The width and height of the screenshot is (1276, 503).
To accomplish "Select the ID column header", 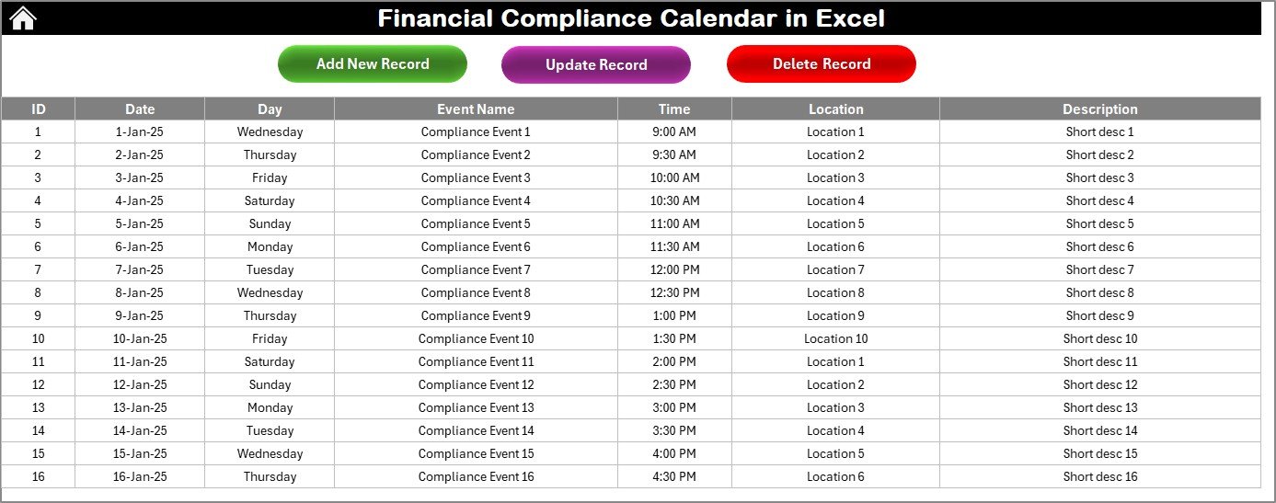I will tap(38, 109).
